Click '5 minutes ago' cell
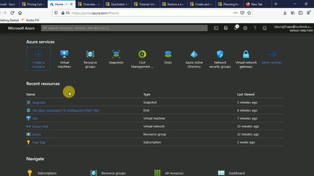314x176 pixels. click(247, 102)
